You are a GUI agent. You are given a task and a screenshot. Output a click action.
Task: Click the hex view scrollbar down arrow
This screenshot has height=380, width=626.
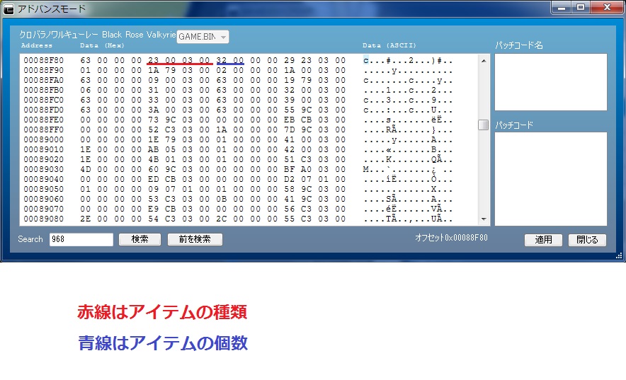(x=484, y=219)
